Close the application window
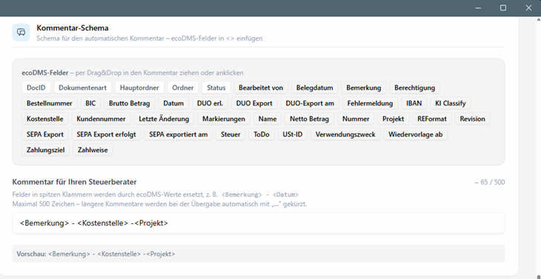 [528, 8]
